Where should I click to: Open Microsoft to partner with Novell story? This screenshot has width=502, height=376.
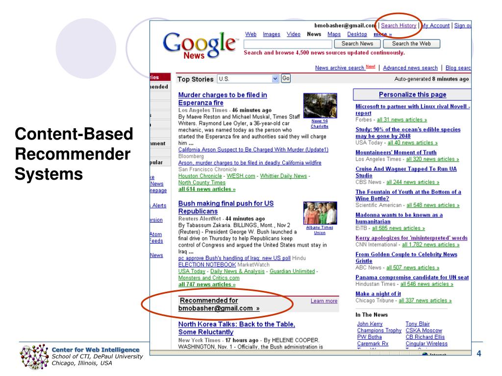click(x=413, y=110)
